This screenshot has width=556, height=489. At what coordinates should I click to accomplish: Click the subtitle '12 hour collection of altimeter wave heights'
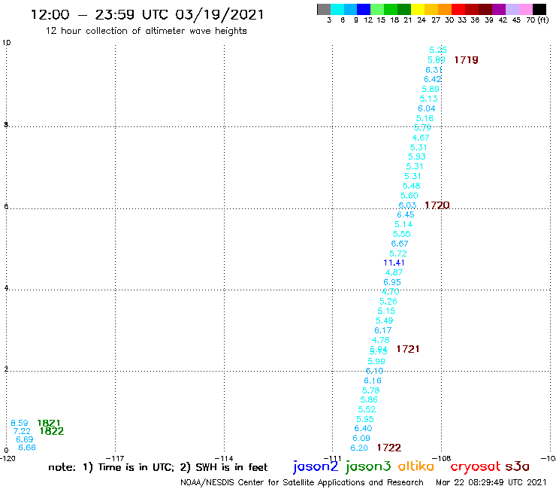coord(146,31)
